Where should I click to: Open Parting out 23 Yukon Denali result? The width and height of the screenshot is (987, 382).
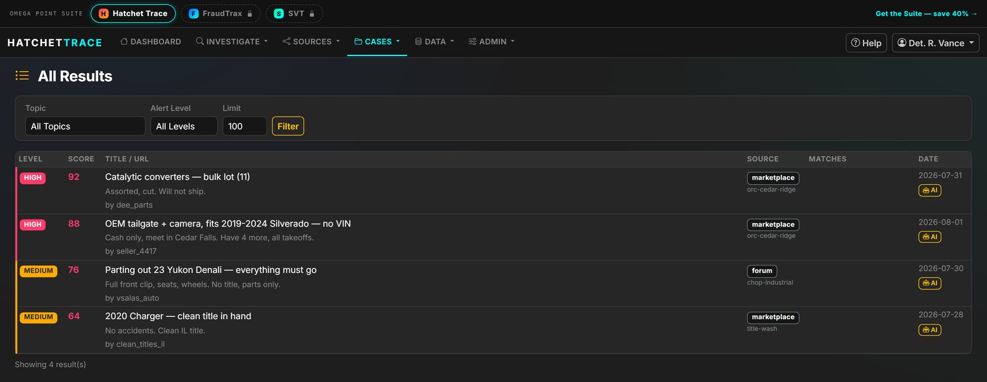[210, 270]
